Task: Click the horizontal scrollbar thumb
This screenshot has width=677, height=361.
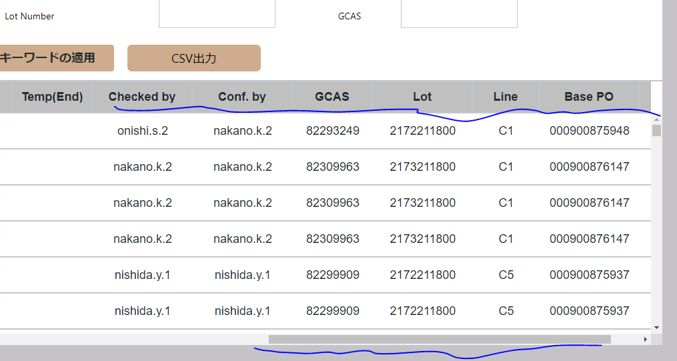Action: point(440,339)
